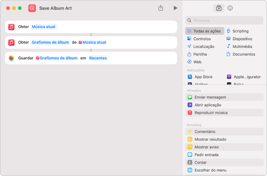Run the shortcut with the play button
The height and width of the screenshot is (176, 267).
[176, 8]
